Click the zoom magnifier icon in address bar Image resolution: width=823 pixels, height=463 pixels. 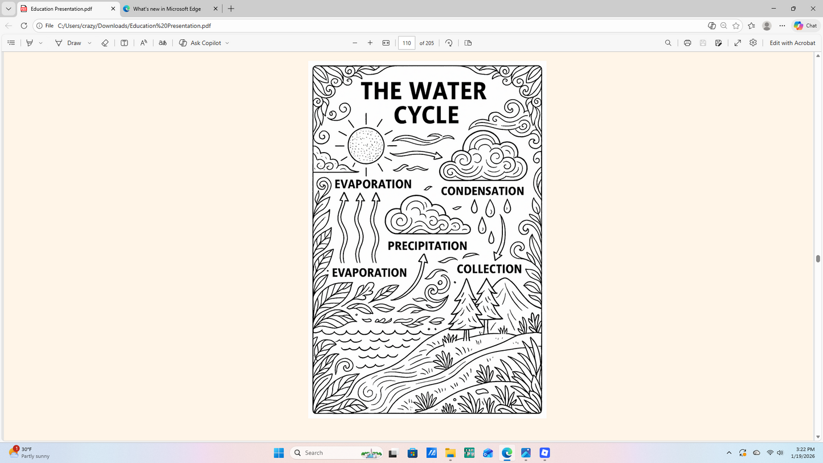[724, 26]
